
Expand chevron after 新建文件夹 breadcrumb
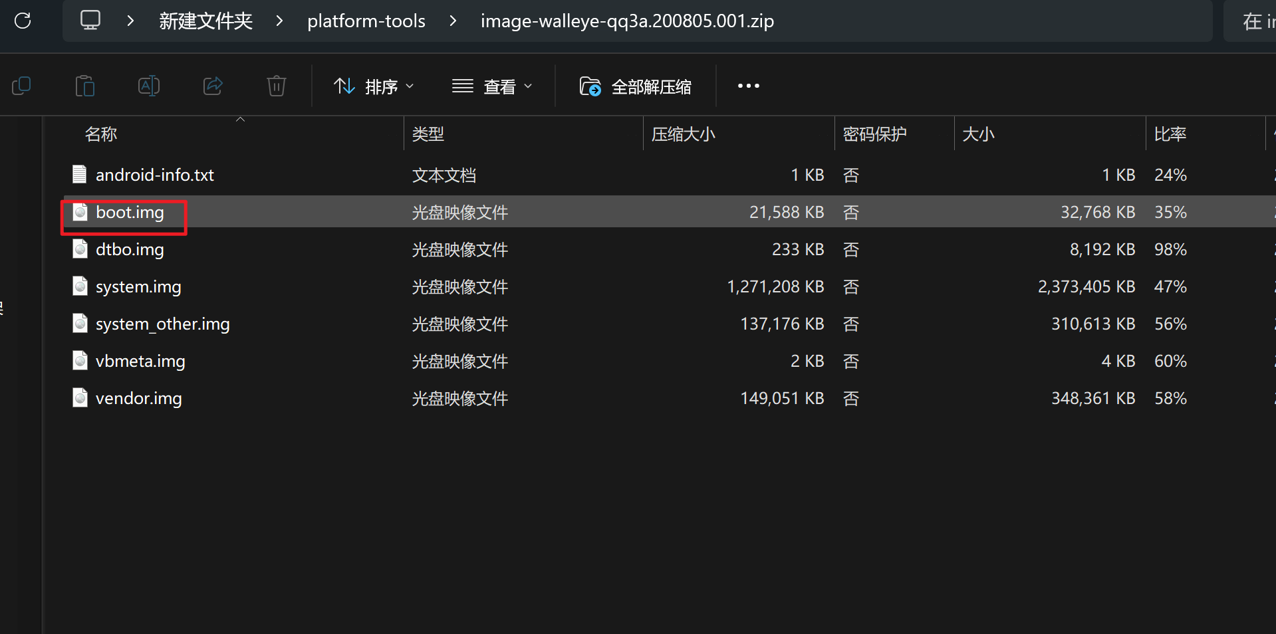[x=279, y=21]
